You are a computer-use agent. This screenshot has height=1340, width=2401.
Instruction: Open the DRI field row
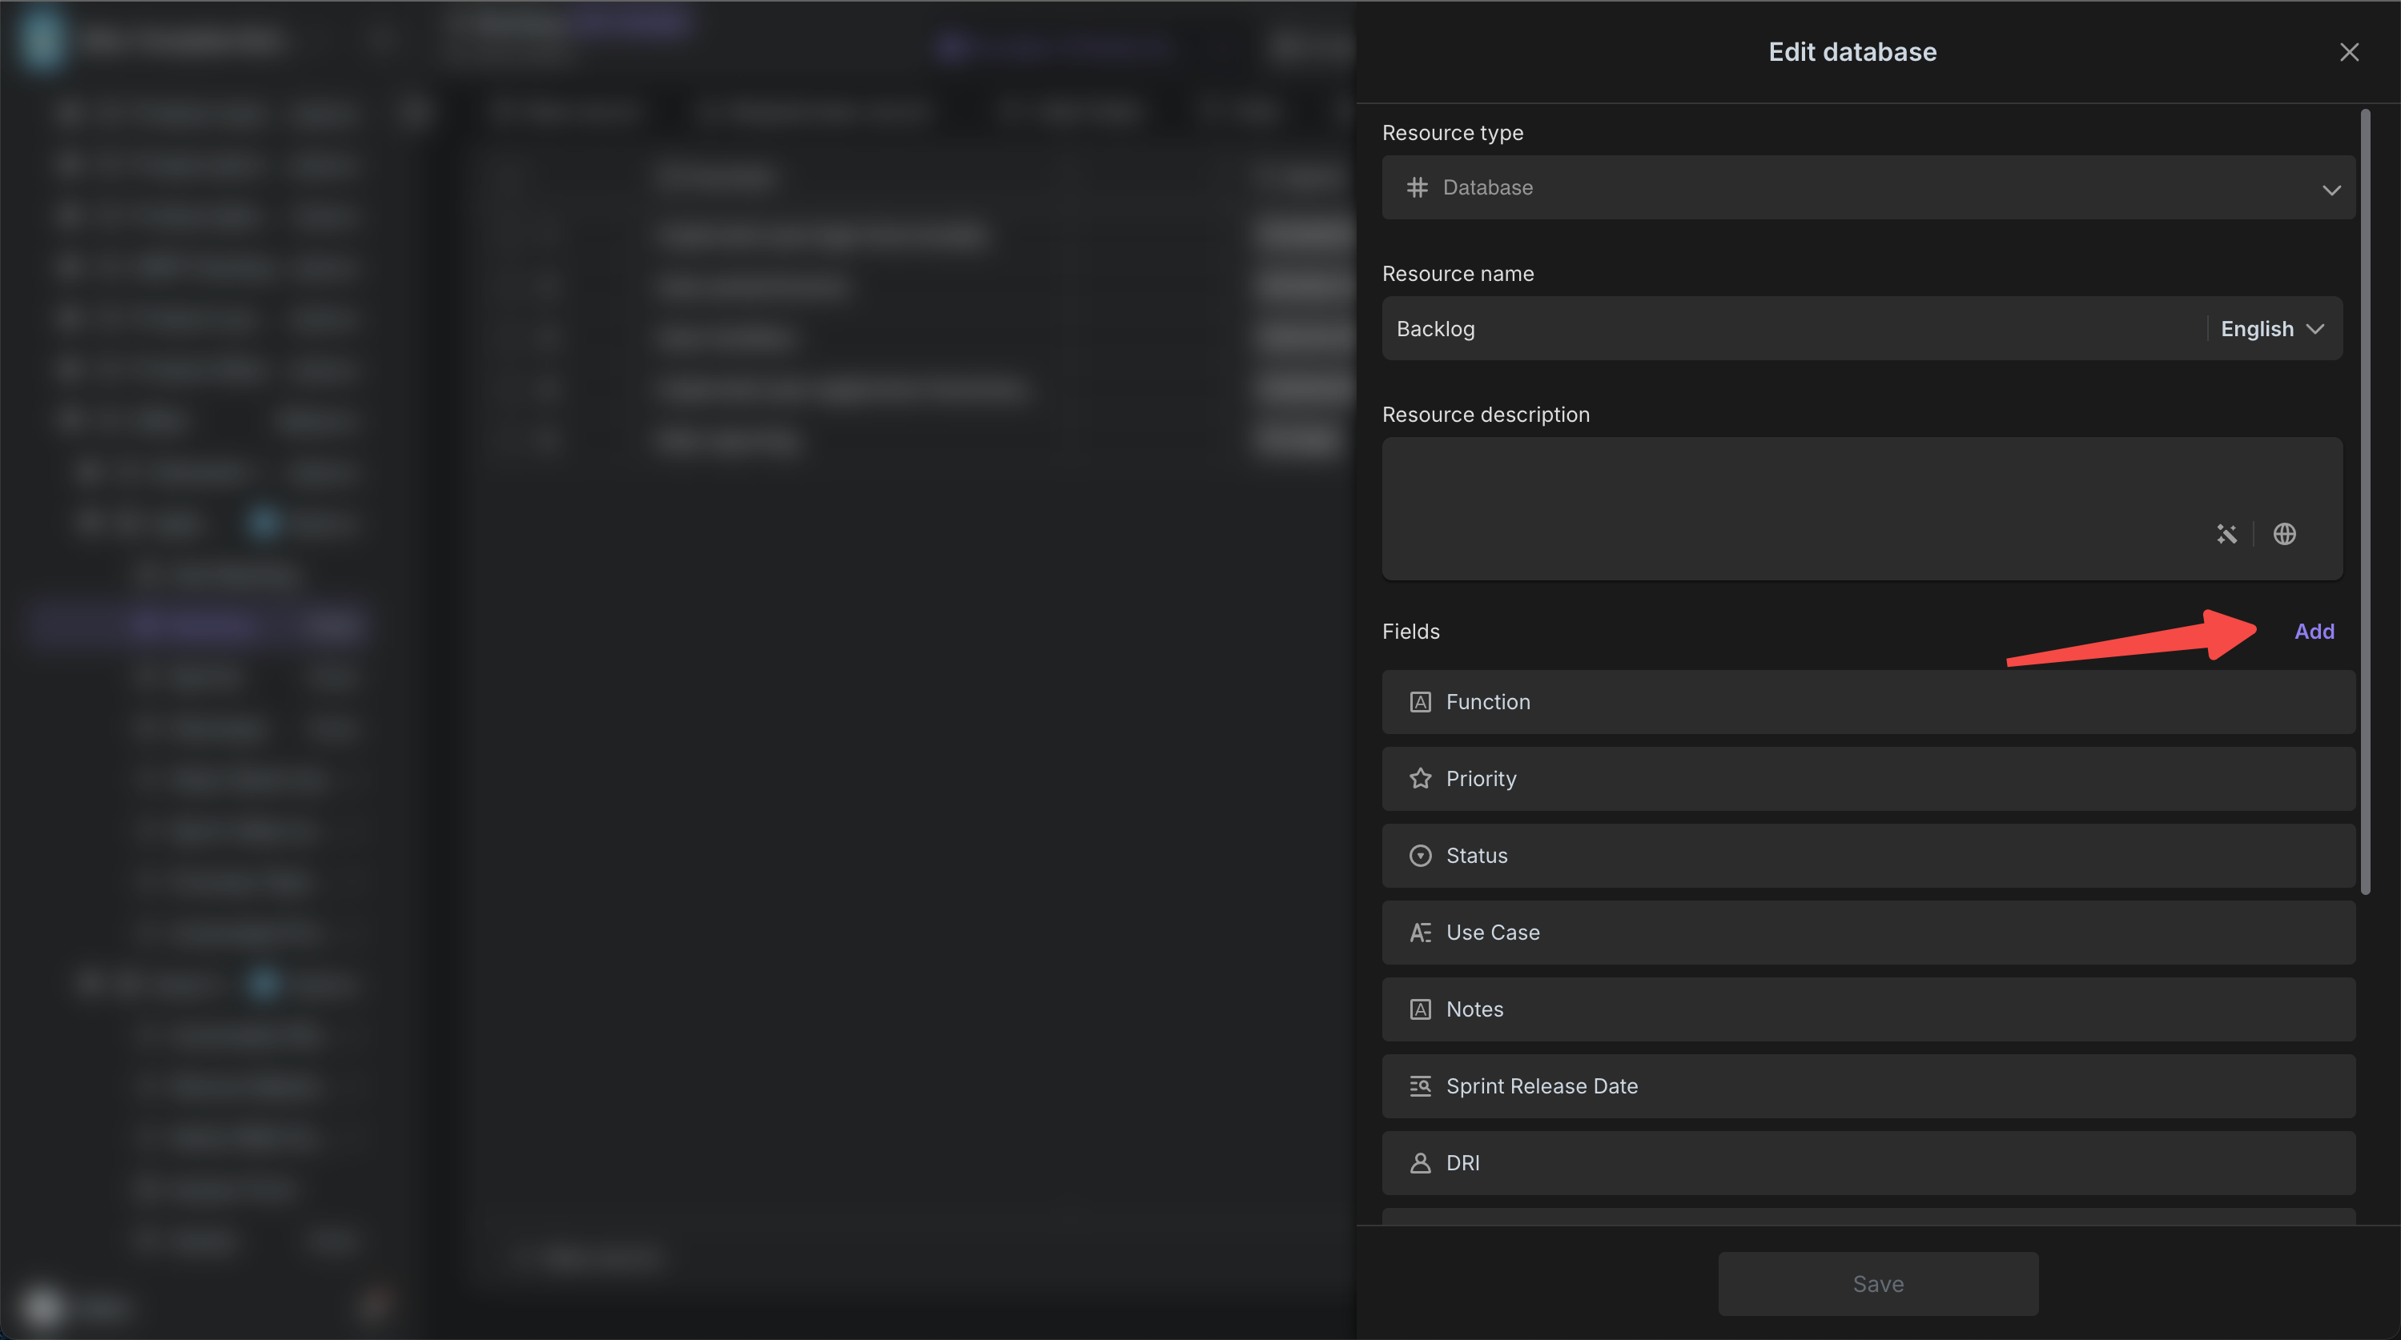click(1868, 1163)
